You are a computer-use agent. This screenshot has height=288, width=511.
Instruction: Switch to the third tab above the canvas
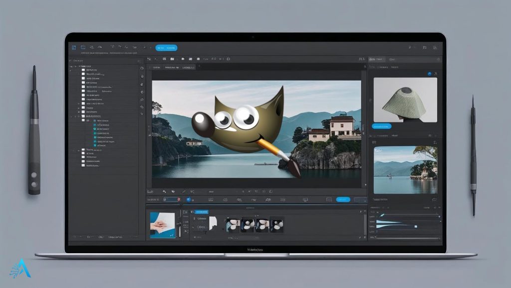click(x=188, y=67)
